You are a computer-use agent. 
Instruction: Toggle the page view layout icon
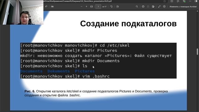(x=118, y=7)
